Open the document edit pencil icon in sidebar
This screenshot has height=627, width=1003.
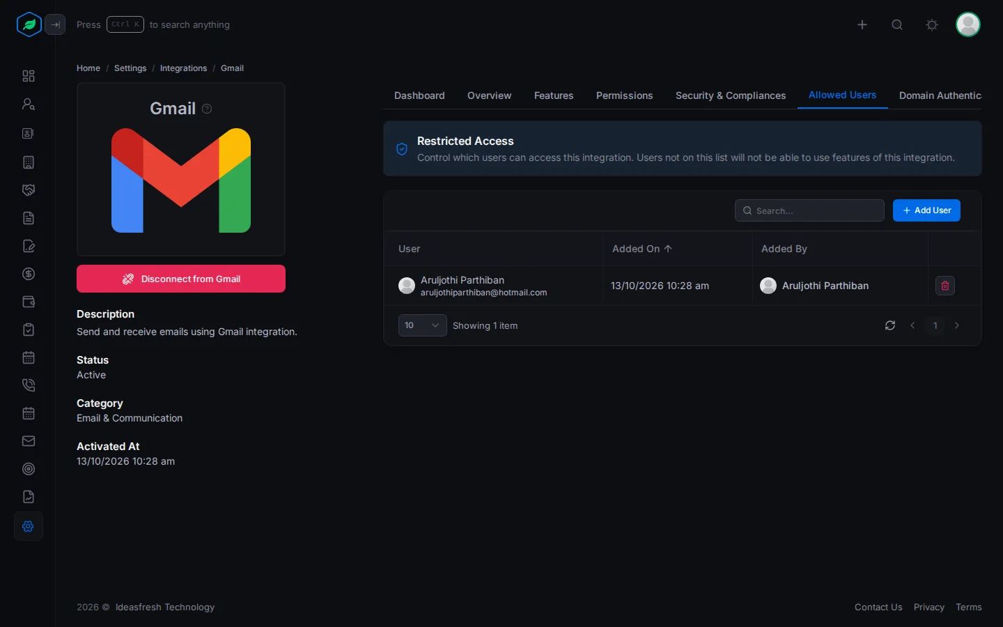tap(29, 246)
